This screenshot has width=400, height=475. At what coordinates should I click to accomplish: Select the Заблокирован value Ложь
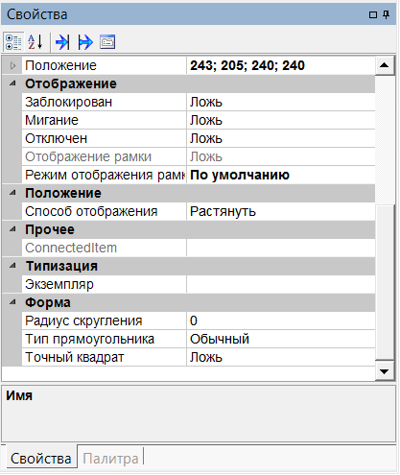280,102
